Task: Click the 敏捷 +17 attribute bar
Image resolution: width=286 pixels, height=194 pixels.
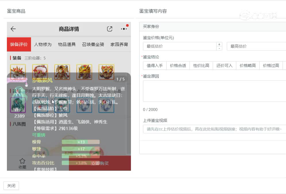Action: (x=81, y=149)
